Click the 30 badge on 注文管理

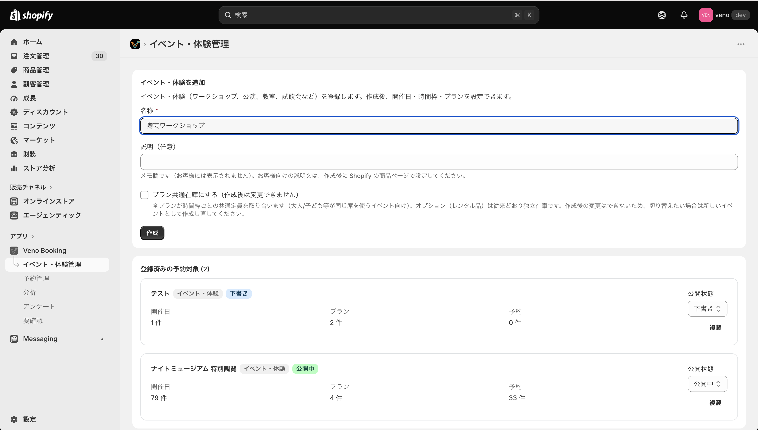click(99, 56)
